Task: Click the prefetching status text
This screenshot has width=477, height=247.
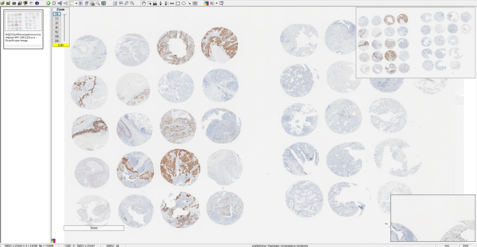Action: pyautogui.click(x=280, y=245)
